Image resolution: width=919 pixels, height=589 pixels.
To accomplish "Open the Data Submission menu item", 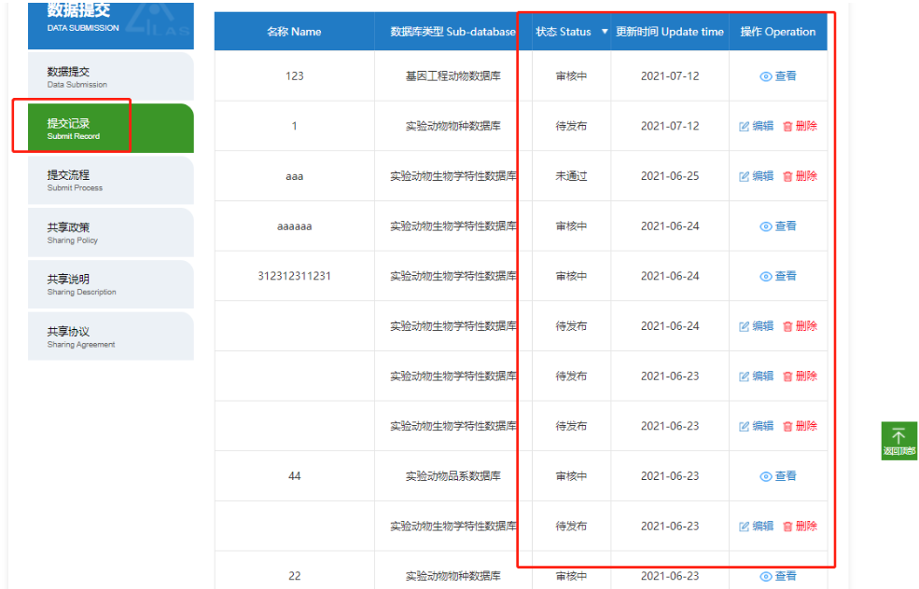I will (x=110, y=76).
